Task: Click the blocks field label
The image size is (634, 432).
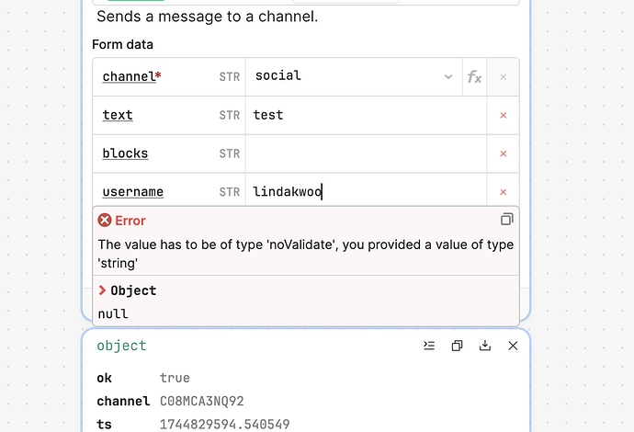Action: coord(125,153)
